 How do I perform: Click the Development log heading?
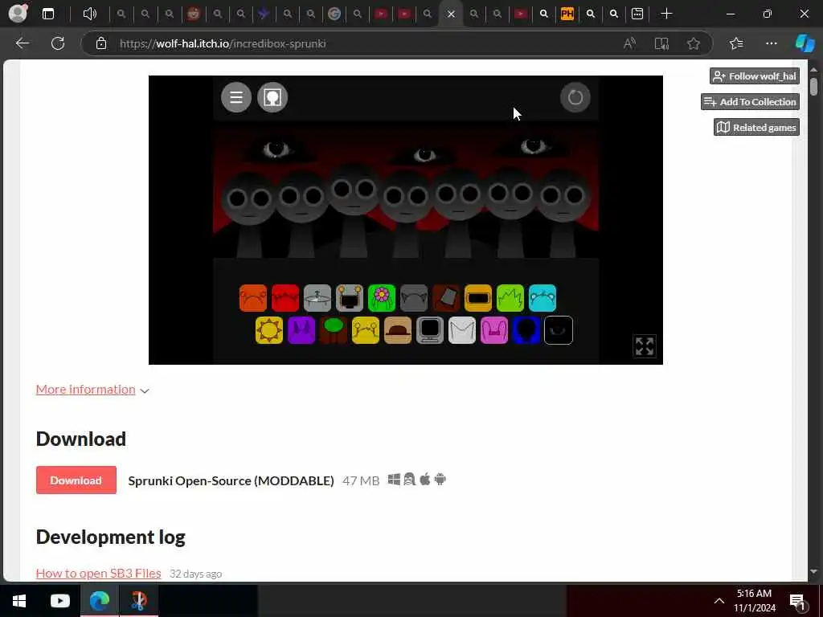tap(111, 537)
